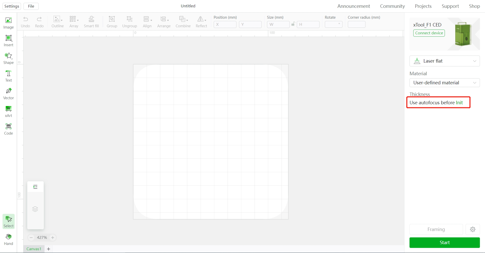
Task: Activate the Select tool
Action: (x=9, y=221)
